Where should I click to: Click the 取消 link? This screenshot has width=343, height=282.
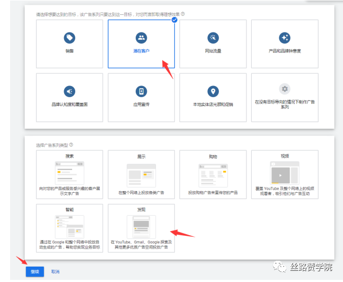click(x=55, y=272)
